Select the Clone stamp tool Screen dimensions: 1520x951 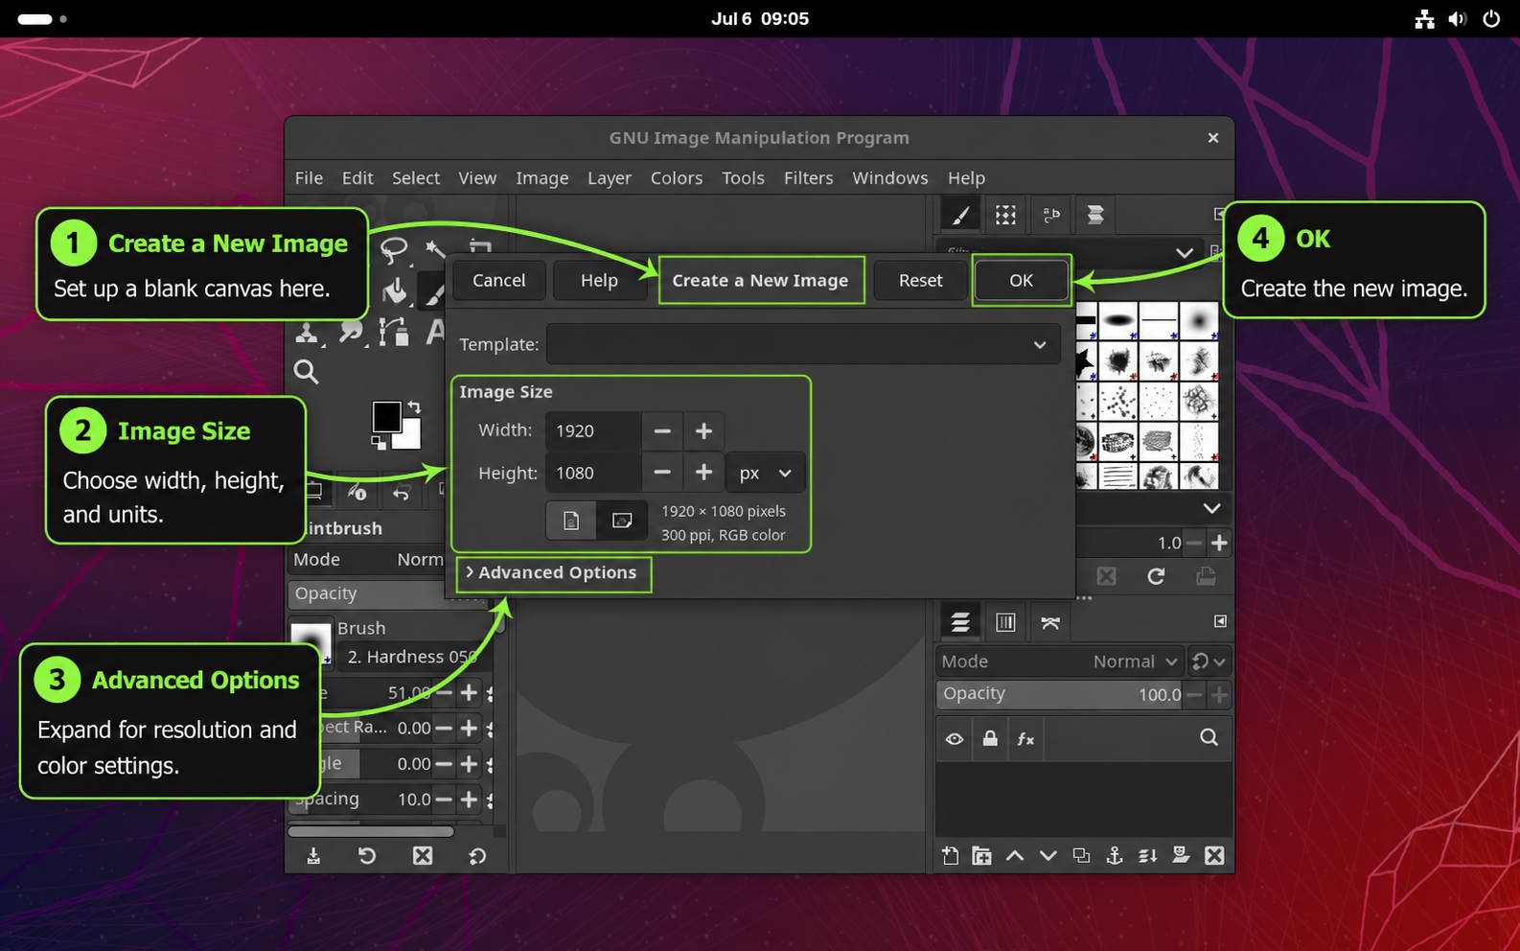307,333
